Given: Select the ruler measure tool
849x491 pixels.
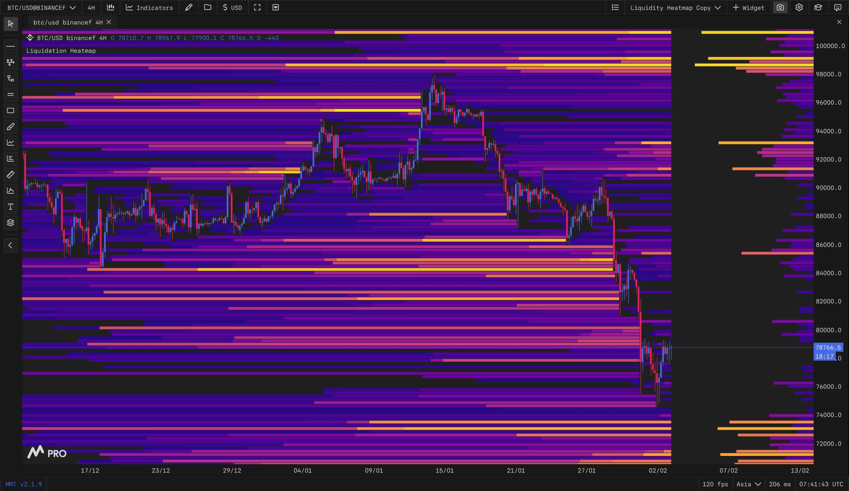Looking at the screenshot, I should [10, 175].
